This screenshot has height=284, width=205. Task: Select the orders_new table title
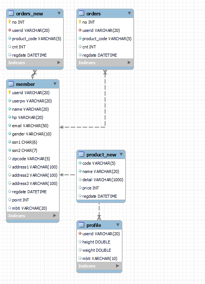[x=30, y=14]
